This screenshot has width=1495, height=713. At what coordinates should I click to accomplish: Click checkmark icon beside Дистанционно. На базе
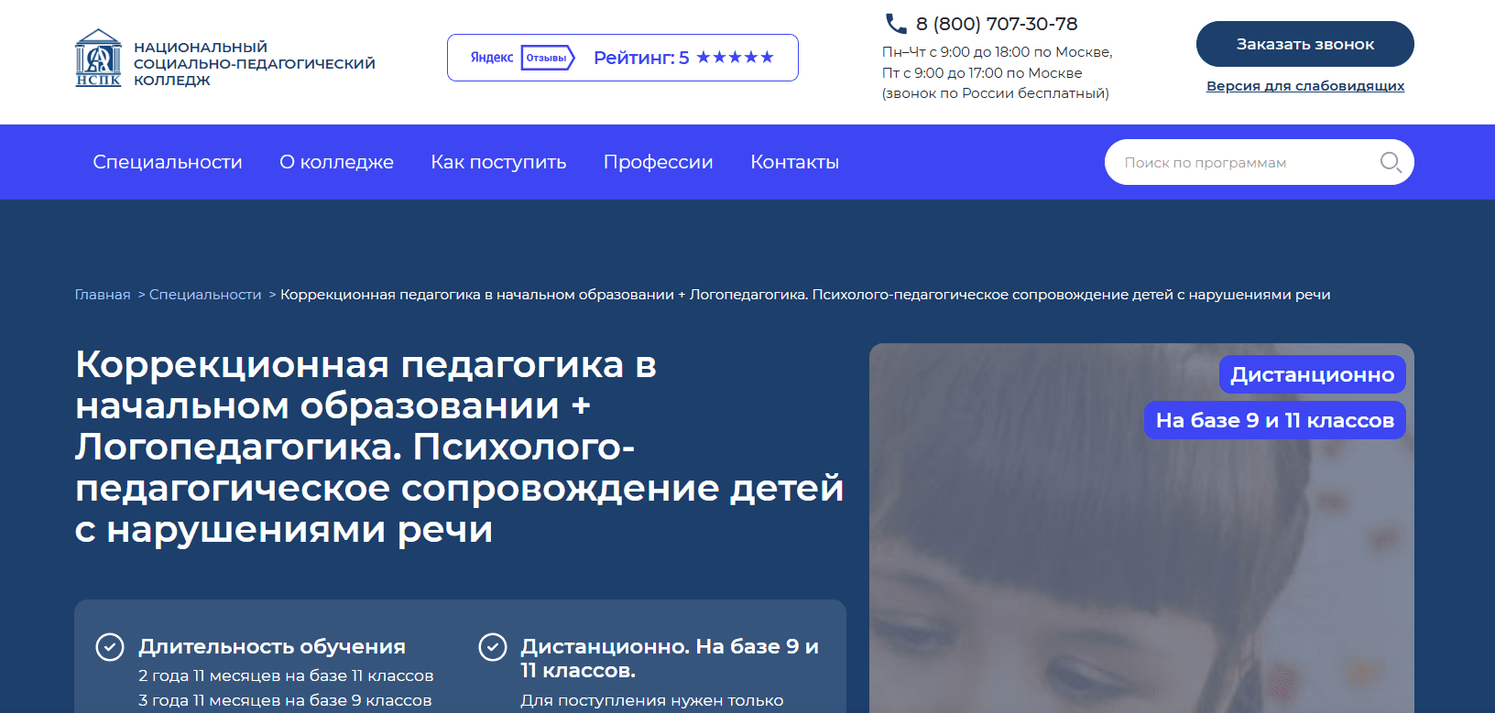click(x=493, y=647)
